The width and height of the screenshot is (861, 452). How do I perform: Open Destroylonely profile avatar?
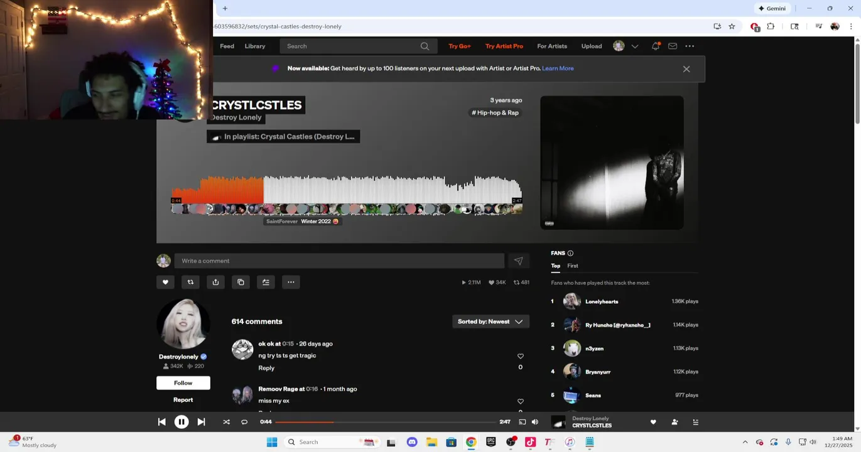[183, 324]
